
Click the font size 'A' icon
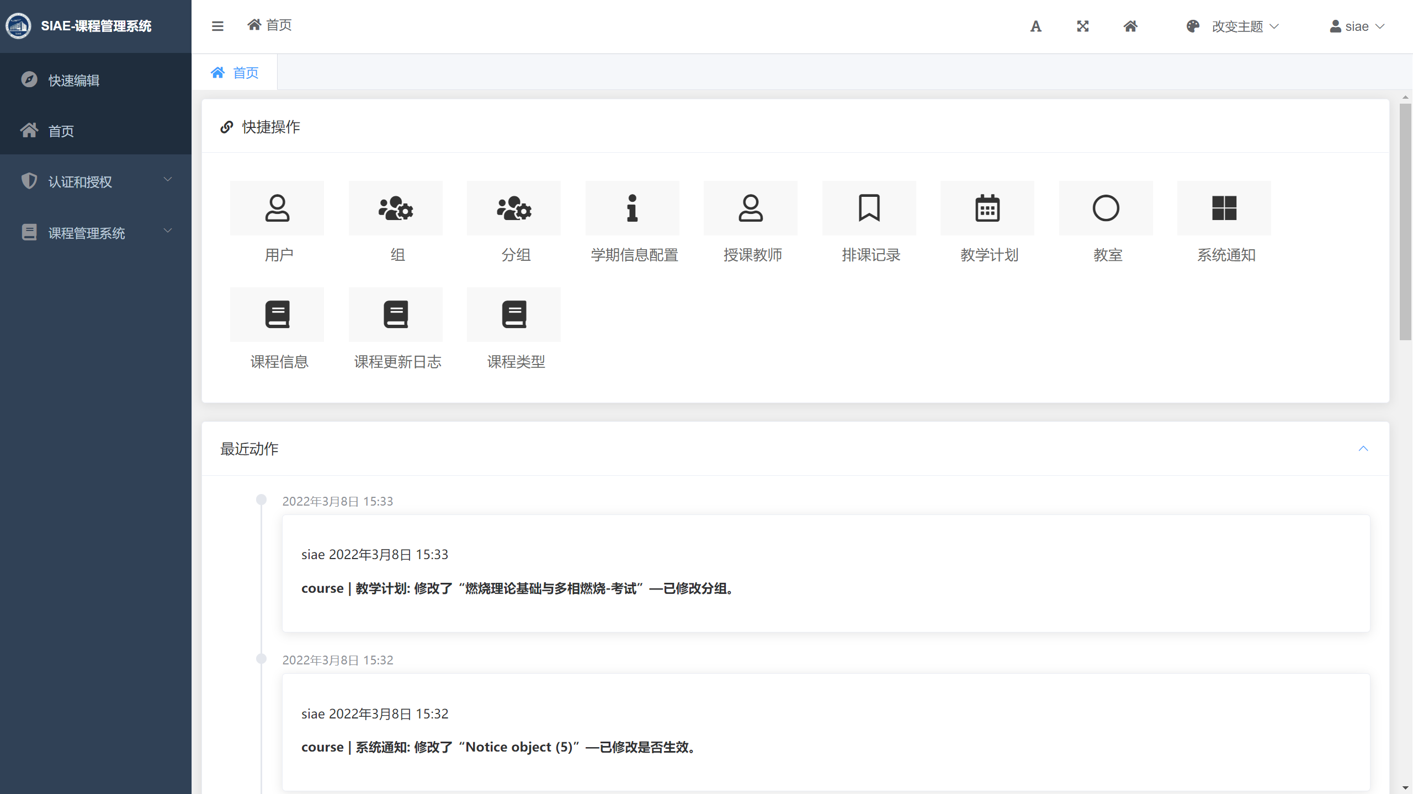(1035, 26)
